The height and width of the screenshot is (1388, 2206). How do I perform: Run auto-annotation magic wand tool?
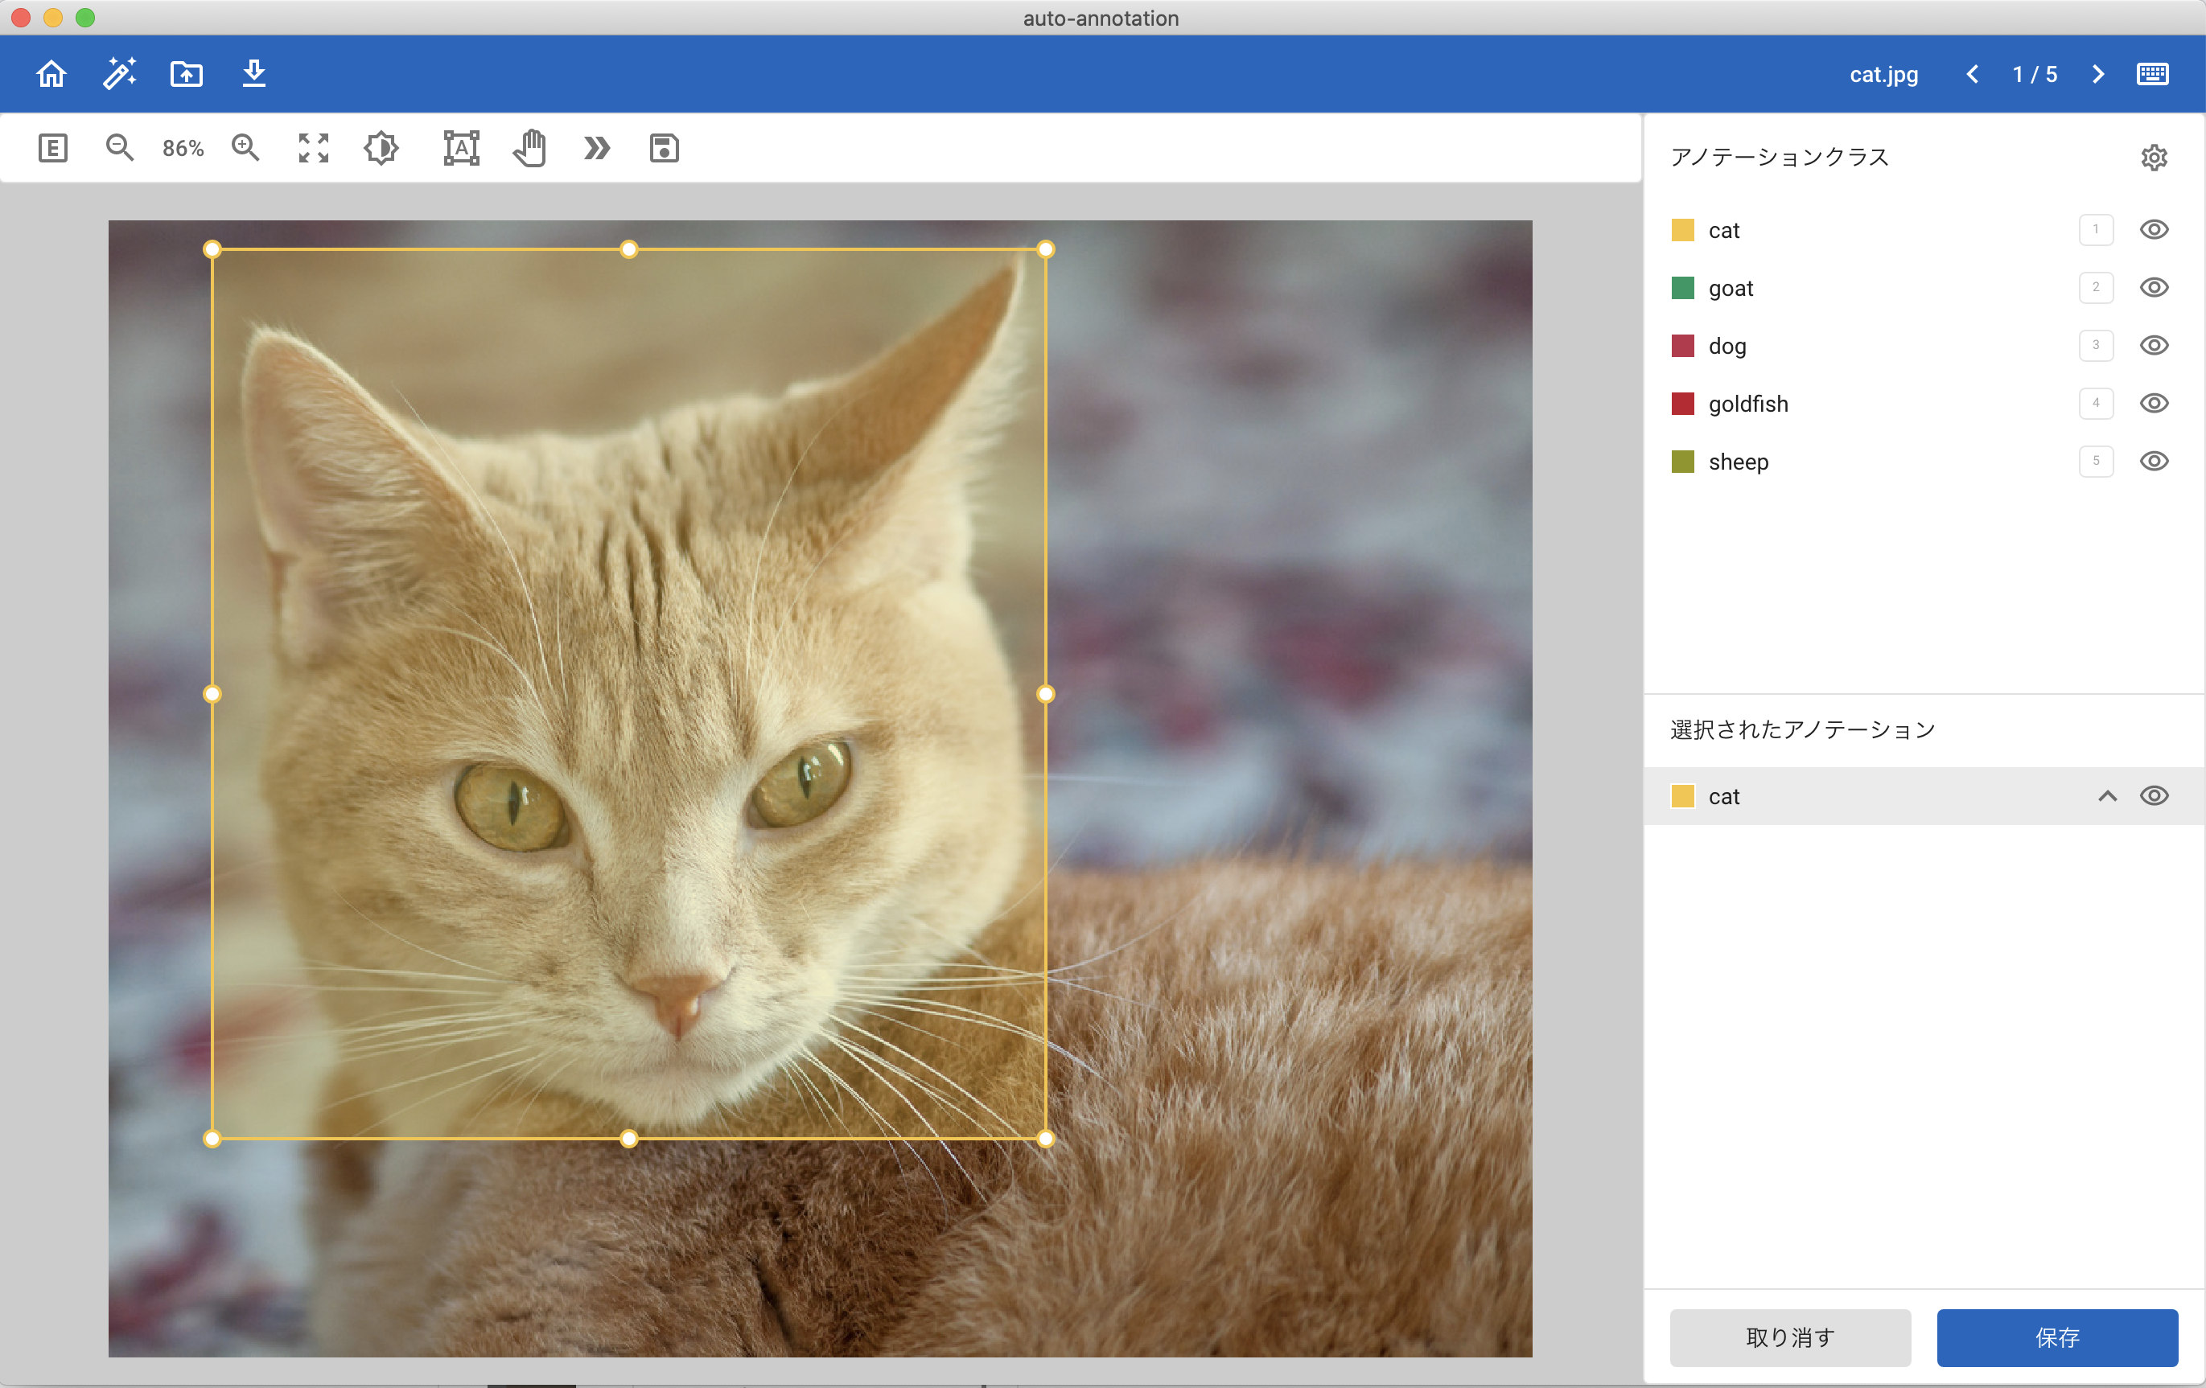pos(119,73)
